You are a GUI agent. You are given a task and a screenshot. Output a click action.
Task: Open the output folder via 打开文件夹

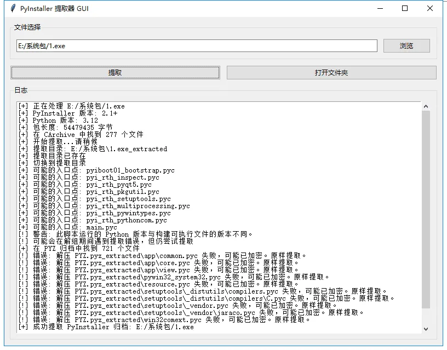pos(331,73)
